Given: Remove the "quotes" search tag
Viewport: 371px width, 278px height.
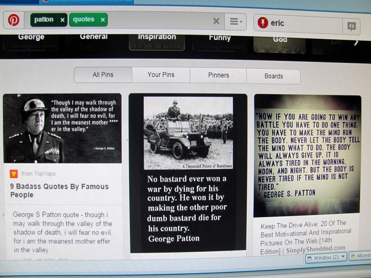Looking at the screenshot, I should pos(103,20).
